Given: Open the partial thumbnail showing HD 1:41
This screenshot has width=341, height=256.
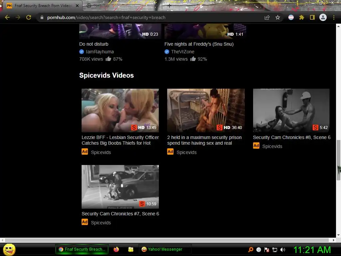Looking at the screenshot, I should (x=205, y=32).
